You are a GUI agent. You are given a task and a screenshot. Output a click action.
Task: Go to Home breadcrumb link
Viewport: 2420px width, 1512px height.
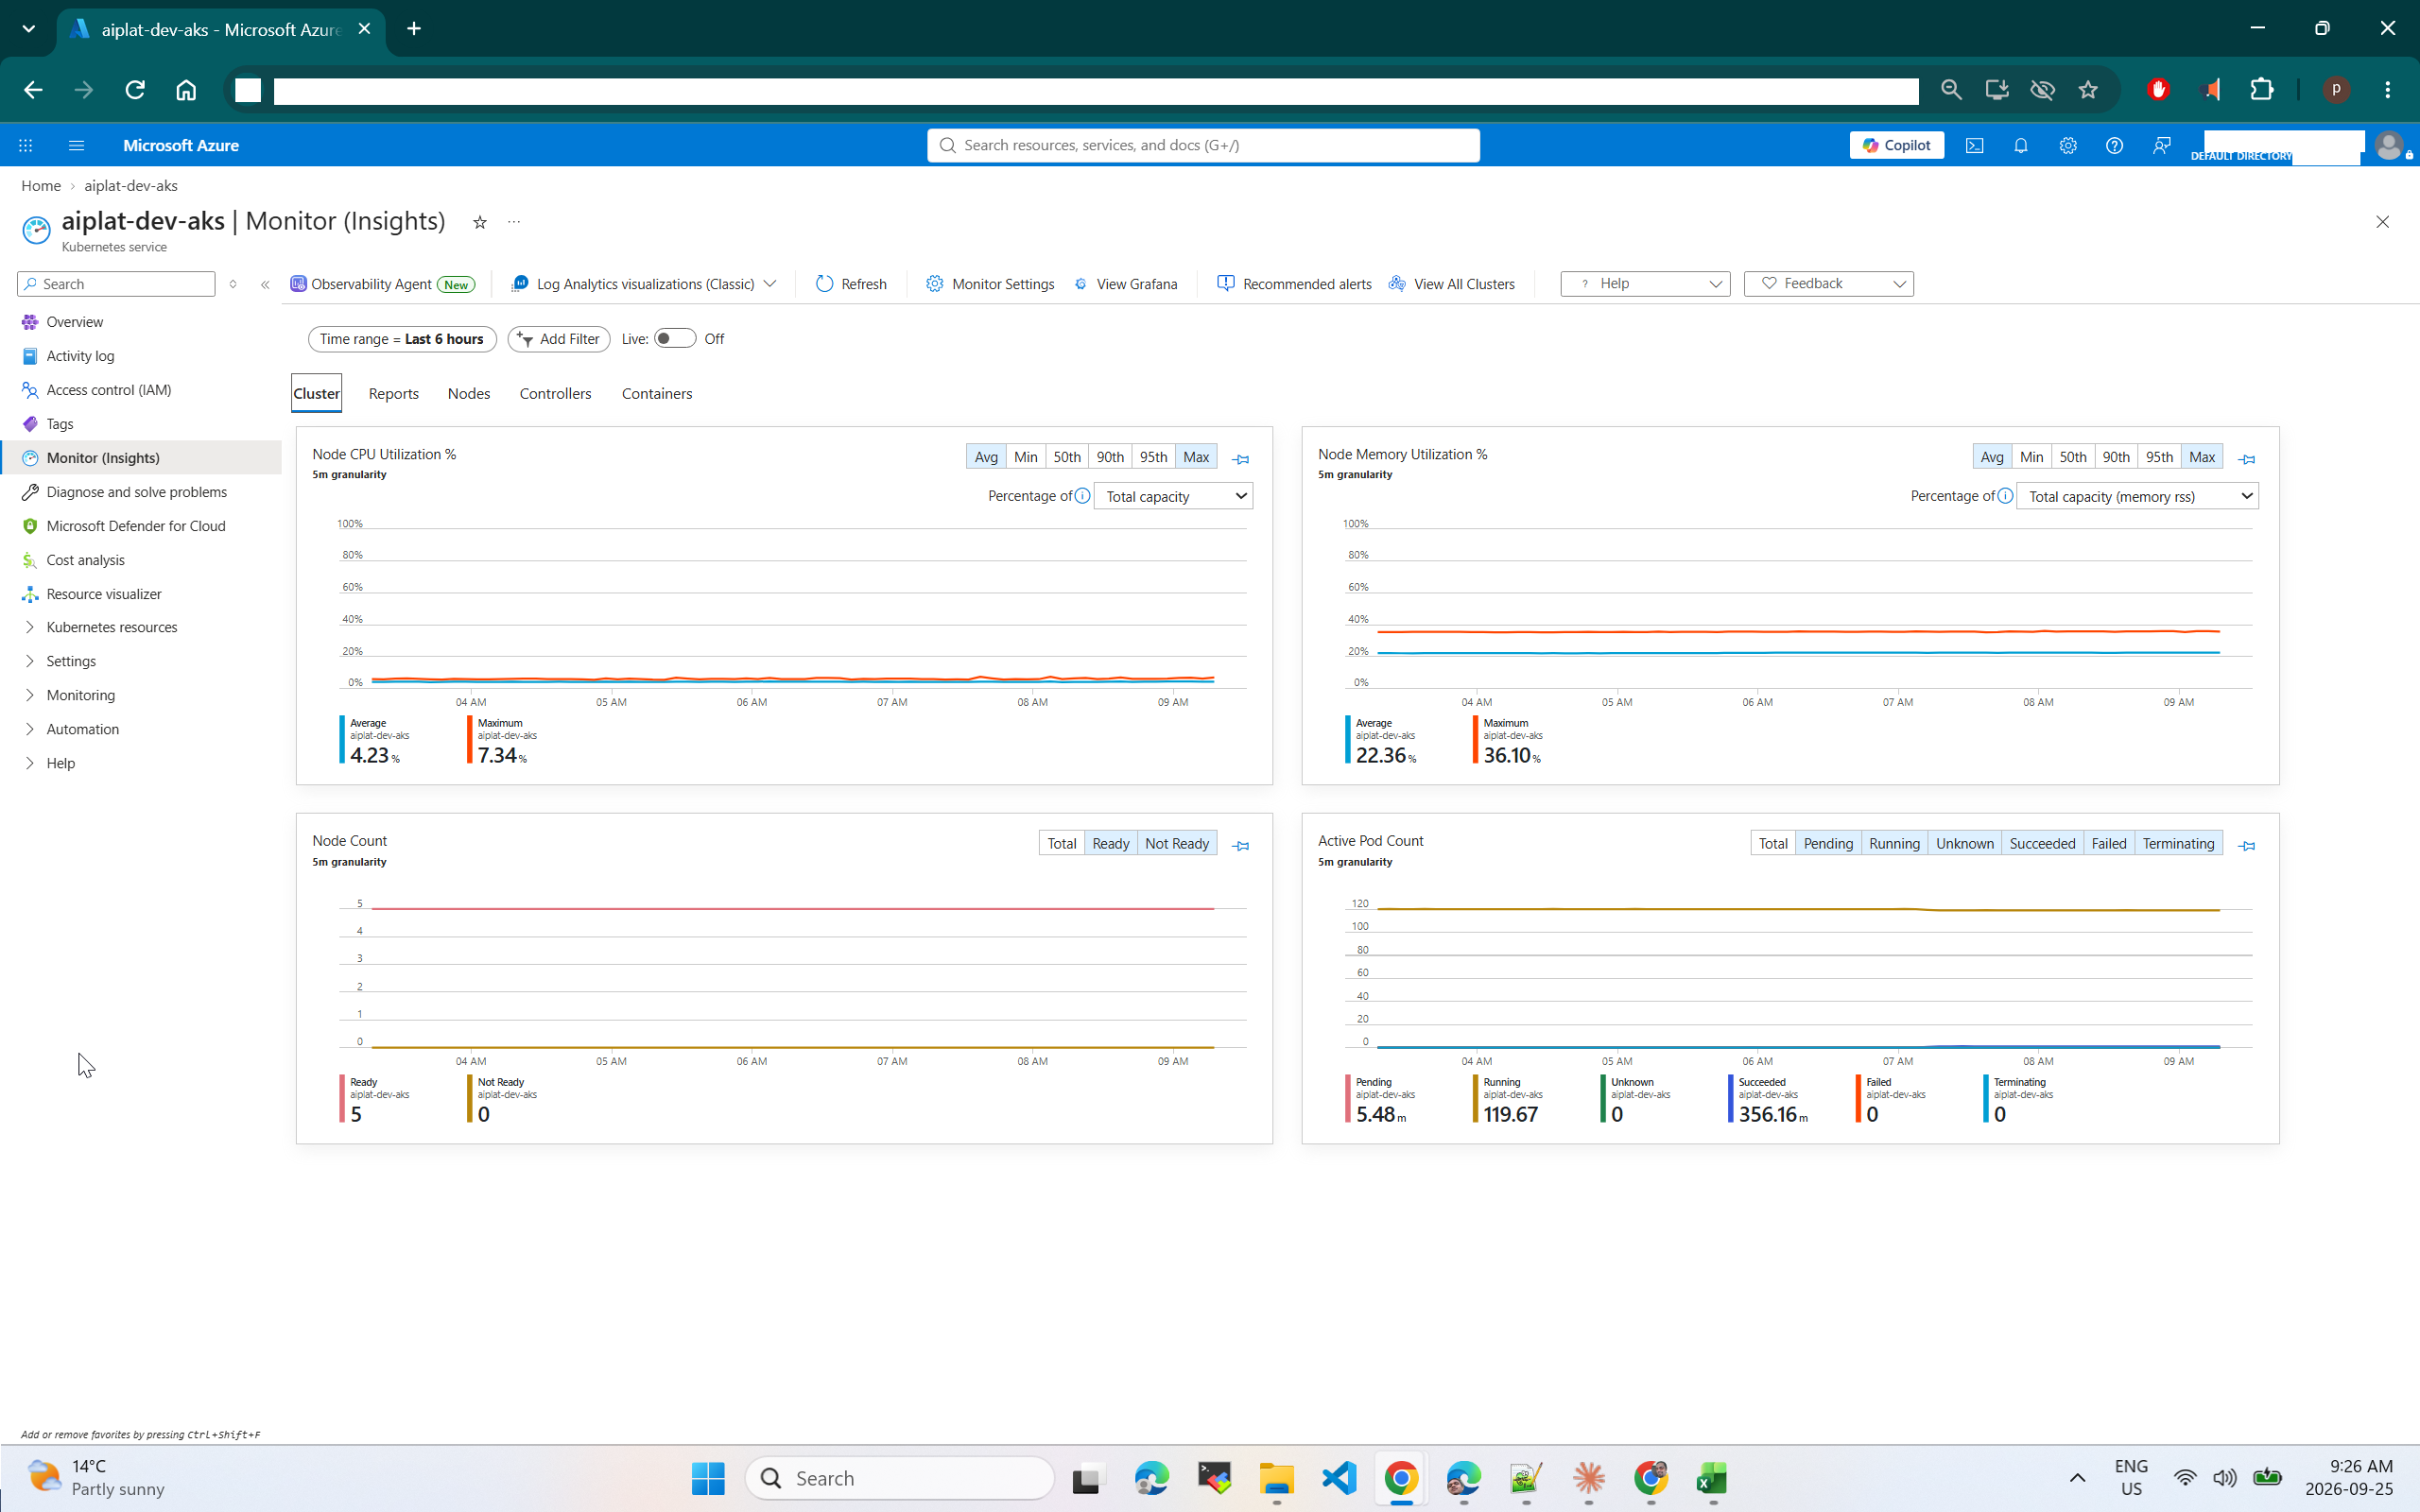coord(41,186)
